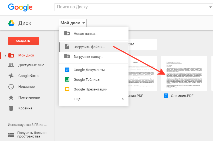The width and height of the screenshot is (213, 141).
Task: Click the Starred star icon
Action: pyautogui.click(x=11, y=98)
